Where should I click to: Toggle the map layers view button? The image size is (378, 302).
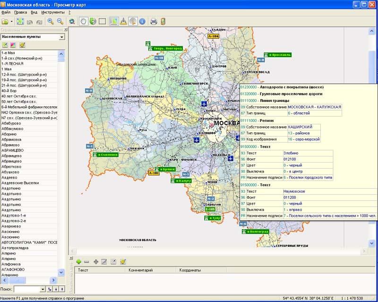tap(114, 21)
